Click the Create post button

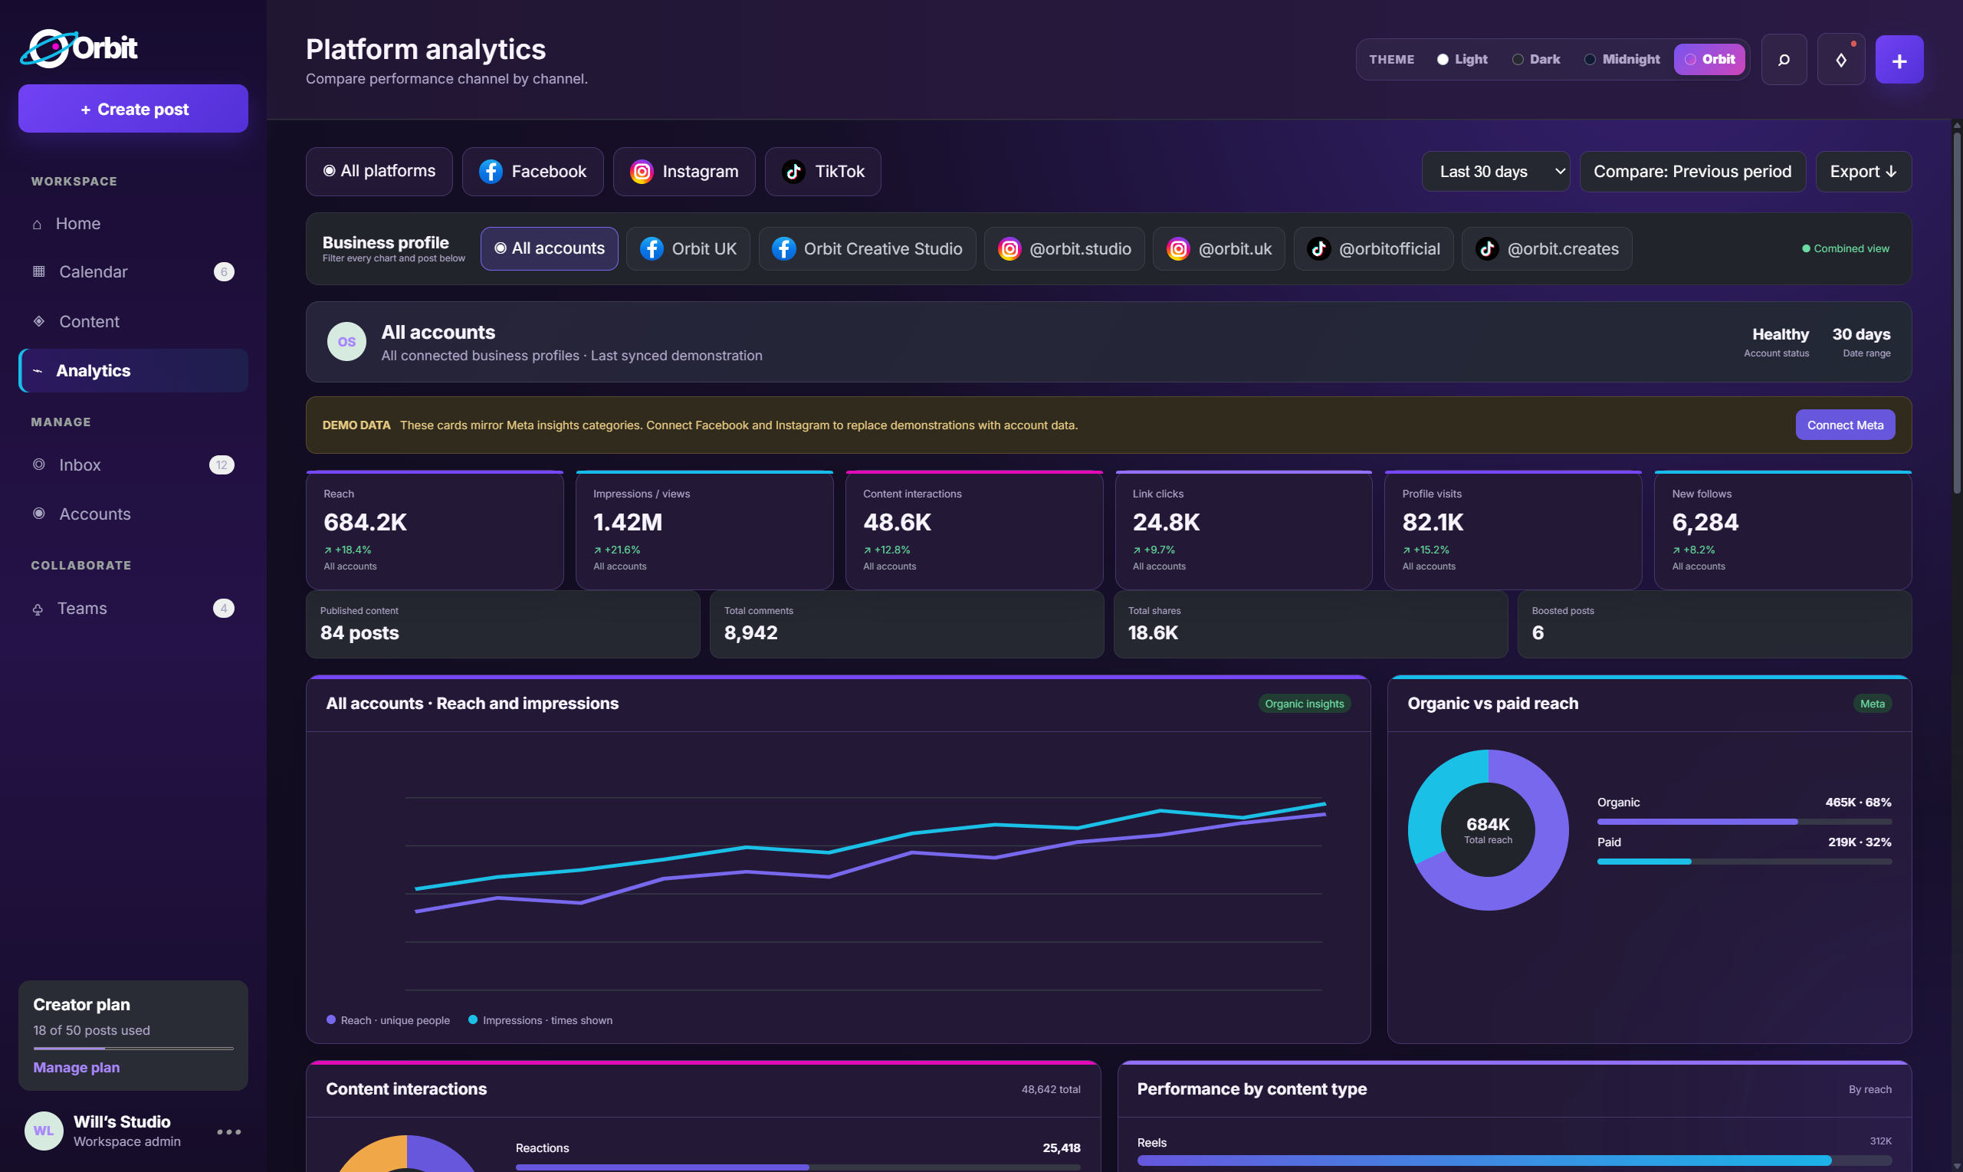(133, 109)
